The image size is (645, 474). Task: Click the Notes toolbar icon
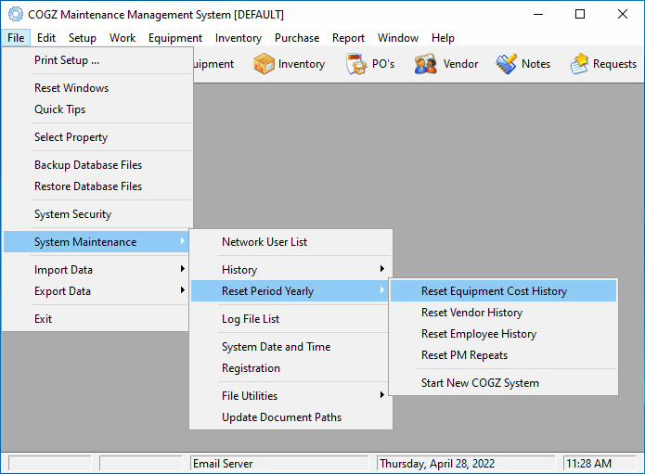(507, 64)
